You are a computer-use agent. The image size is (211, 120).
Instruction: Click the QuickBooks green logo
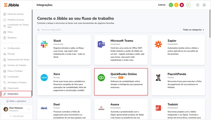(x=101, y=78)
